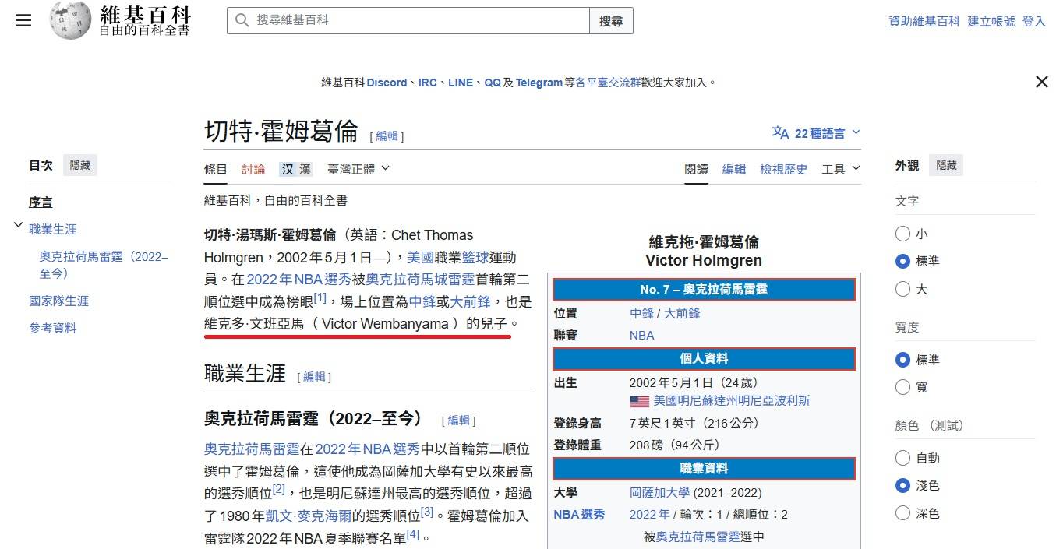Open the 美國 link in intro paragraph
The height and width of the screenshot is (549, 1056).
click(420, 257)
